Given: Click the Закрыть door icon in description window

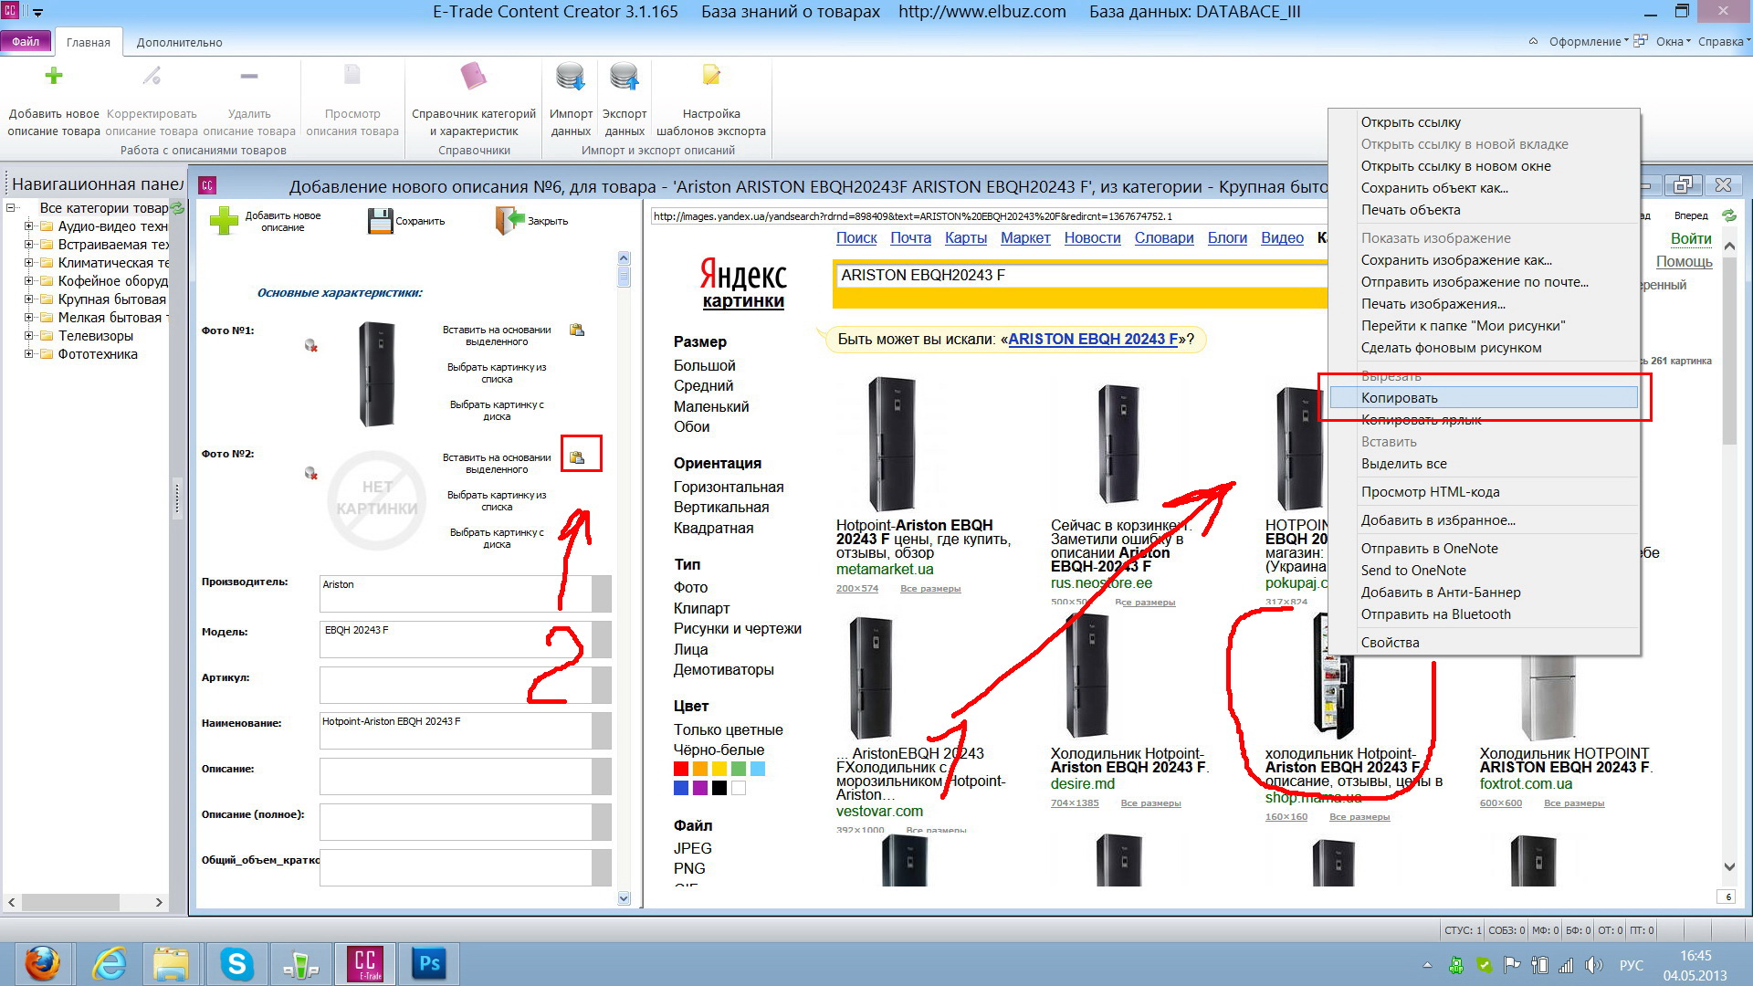Looking at the screenshot, I should click(510, 221).
